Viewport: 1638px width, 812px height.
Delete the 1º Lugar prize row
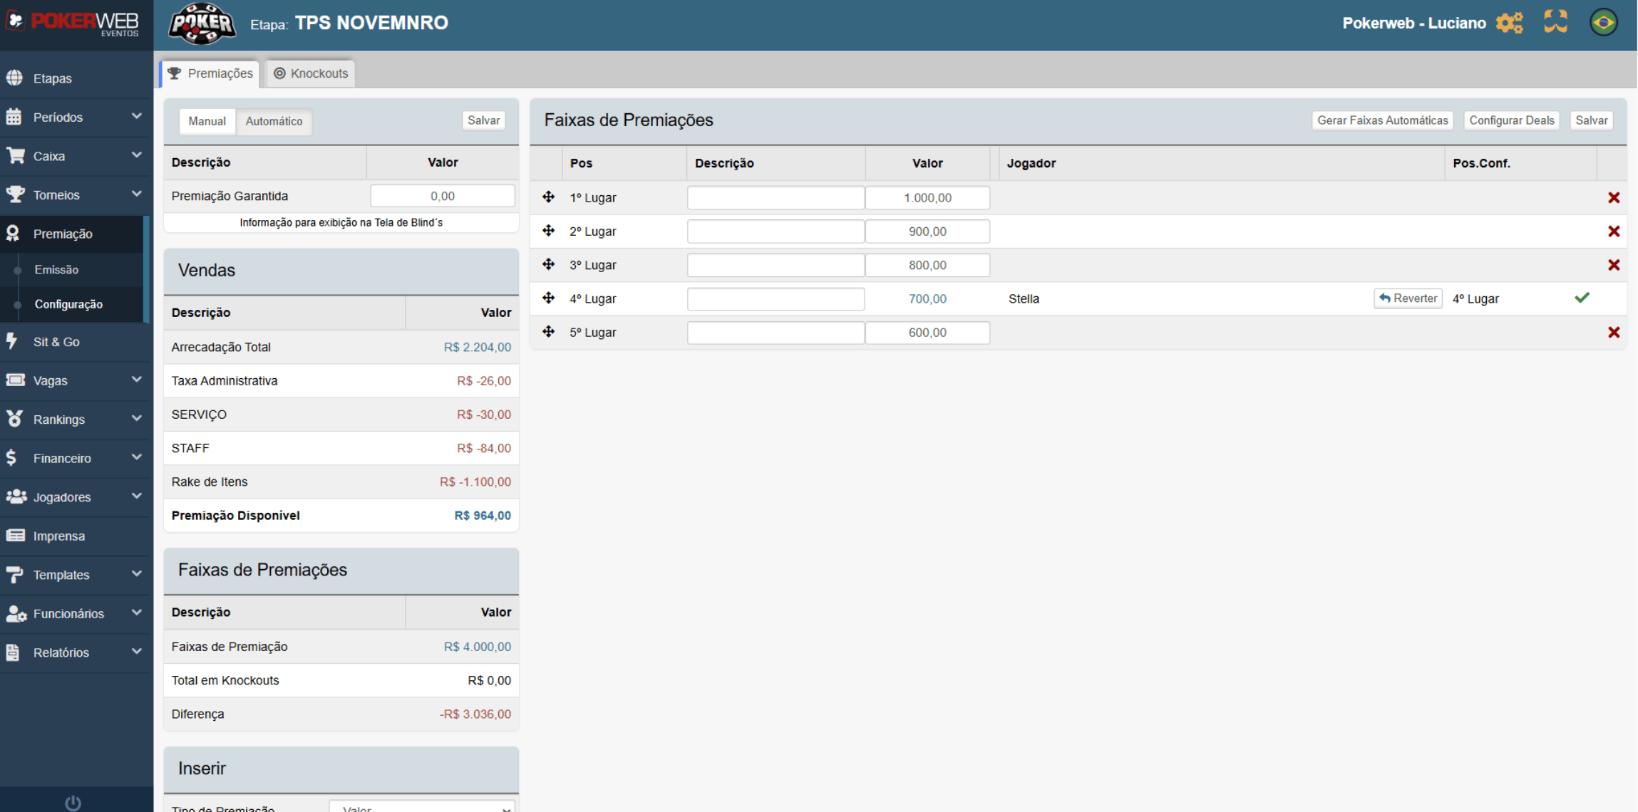click(x=1614, y=198)
